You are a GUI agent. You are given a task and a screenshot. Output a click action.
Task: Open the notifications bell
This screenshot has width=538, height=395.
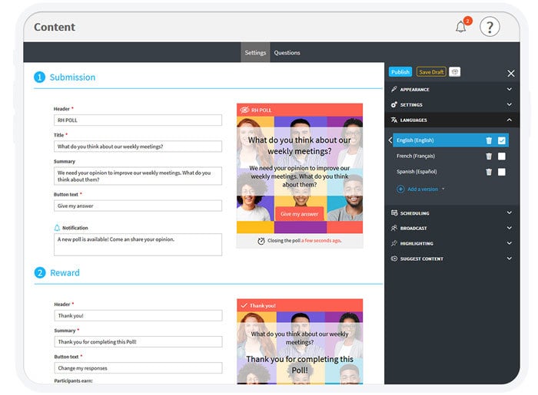[x=460, y=27]
